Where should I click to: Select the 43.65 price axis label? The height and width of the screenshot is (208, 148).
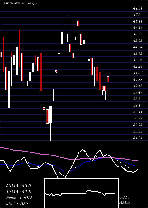coord(138,53)
